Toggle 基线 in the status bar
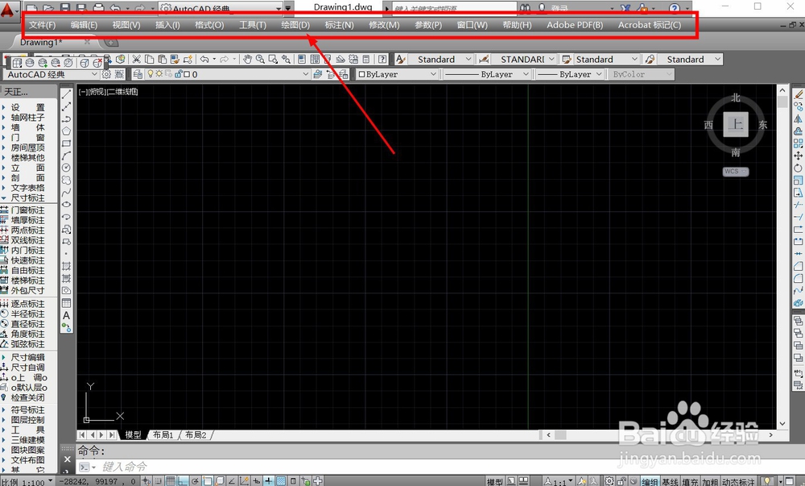Image resolution: width=805 pixels, height=486 pixels. pyautogui.click(x=670, y=481)
